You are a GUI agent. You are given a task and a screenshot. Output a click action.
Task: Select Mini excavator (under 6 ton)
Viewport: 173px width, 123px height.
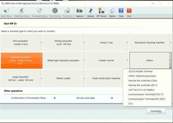click(20, 42)
